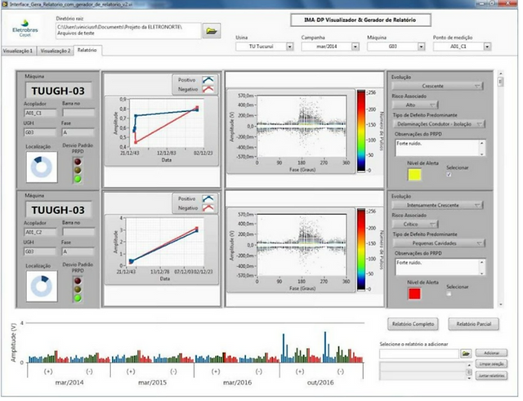Click the yellow Nível de Alerta swatch

tap(414, 175)
